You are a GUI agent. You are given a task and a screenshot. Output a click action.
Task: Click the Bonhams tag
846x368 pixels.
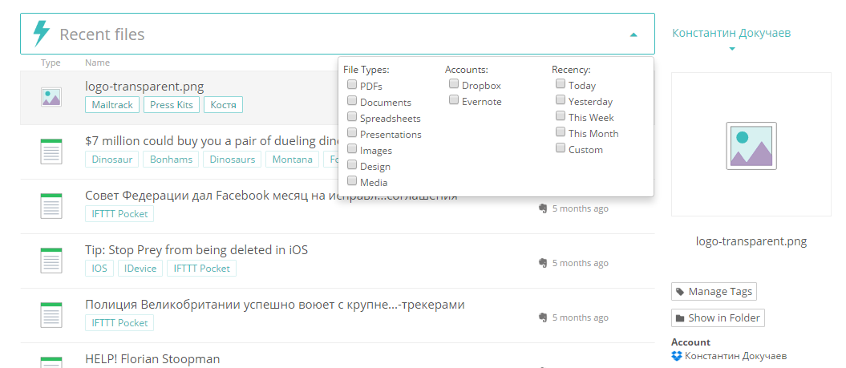[x=171, y=160]
